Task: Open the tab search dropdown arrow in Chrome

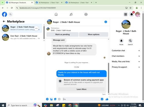Action: coord(3,3)
